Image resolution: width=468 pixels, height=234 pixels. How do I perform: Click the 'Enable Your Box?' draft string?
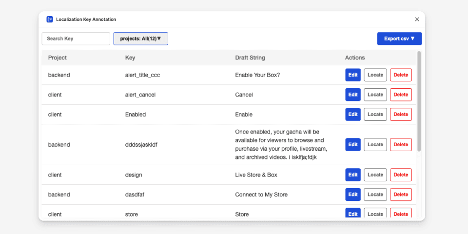pos(257,75)
